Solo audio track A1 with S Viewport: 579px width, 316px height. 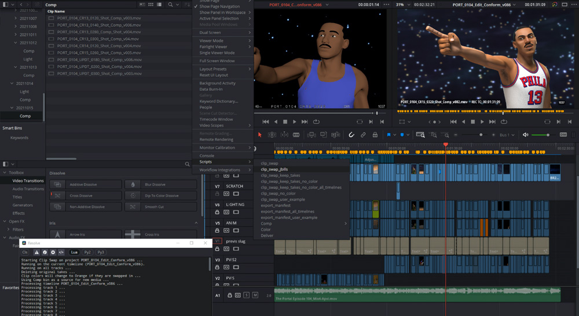246,295
